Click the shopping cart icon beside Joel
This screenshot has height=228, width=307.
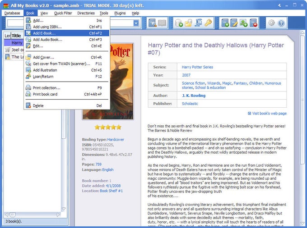(7, 50)
